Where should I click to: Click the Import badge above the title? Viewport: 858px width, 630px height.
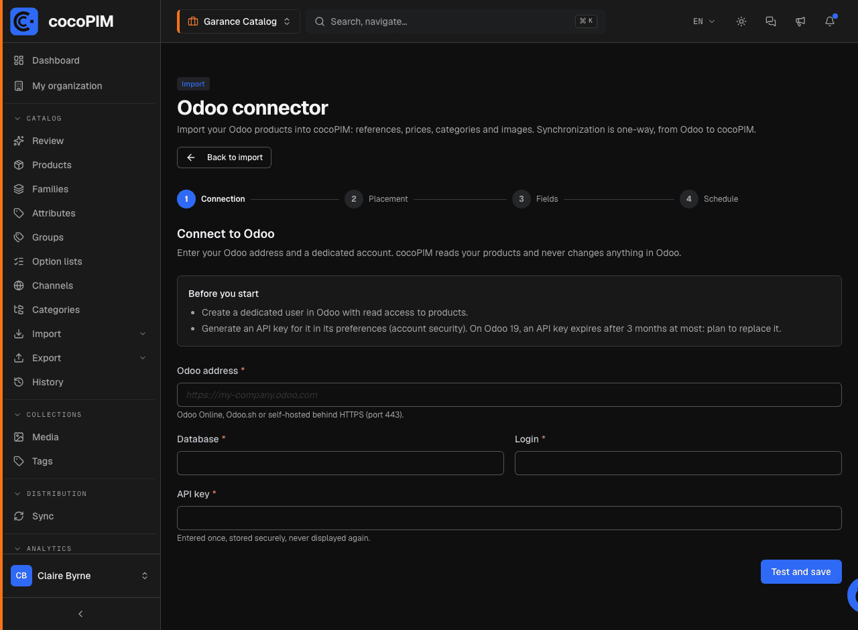[193, 84]
